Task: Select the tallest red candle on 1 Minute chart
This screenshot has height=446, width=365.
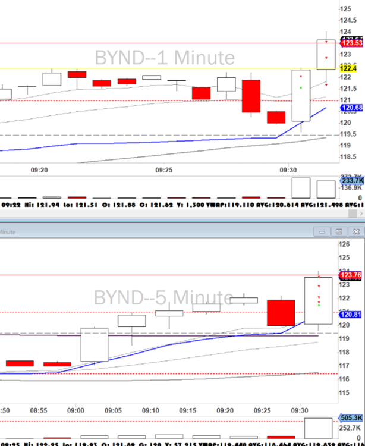Action: [251, 96]
